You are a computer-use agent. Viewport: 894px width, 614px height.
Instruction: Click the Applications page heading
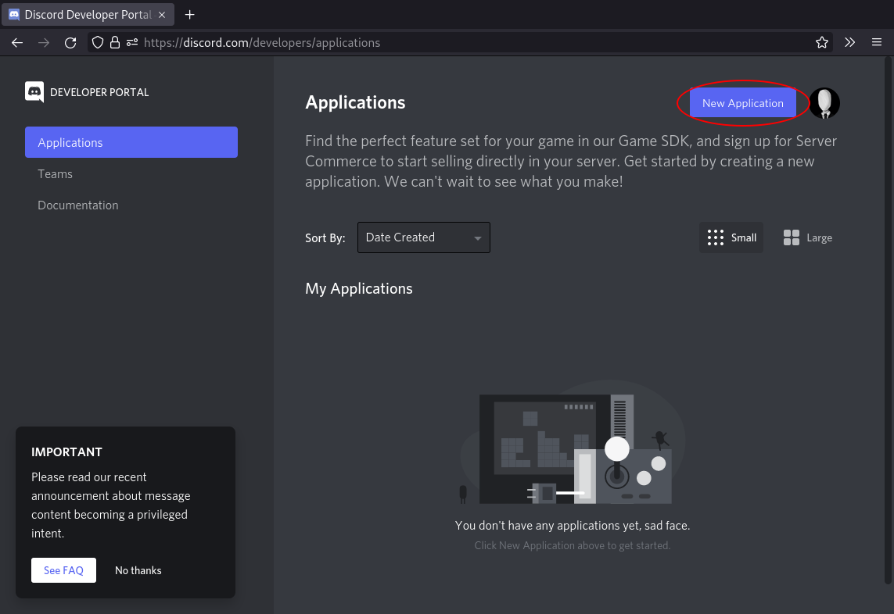tap(355, 102)
